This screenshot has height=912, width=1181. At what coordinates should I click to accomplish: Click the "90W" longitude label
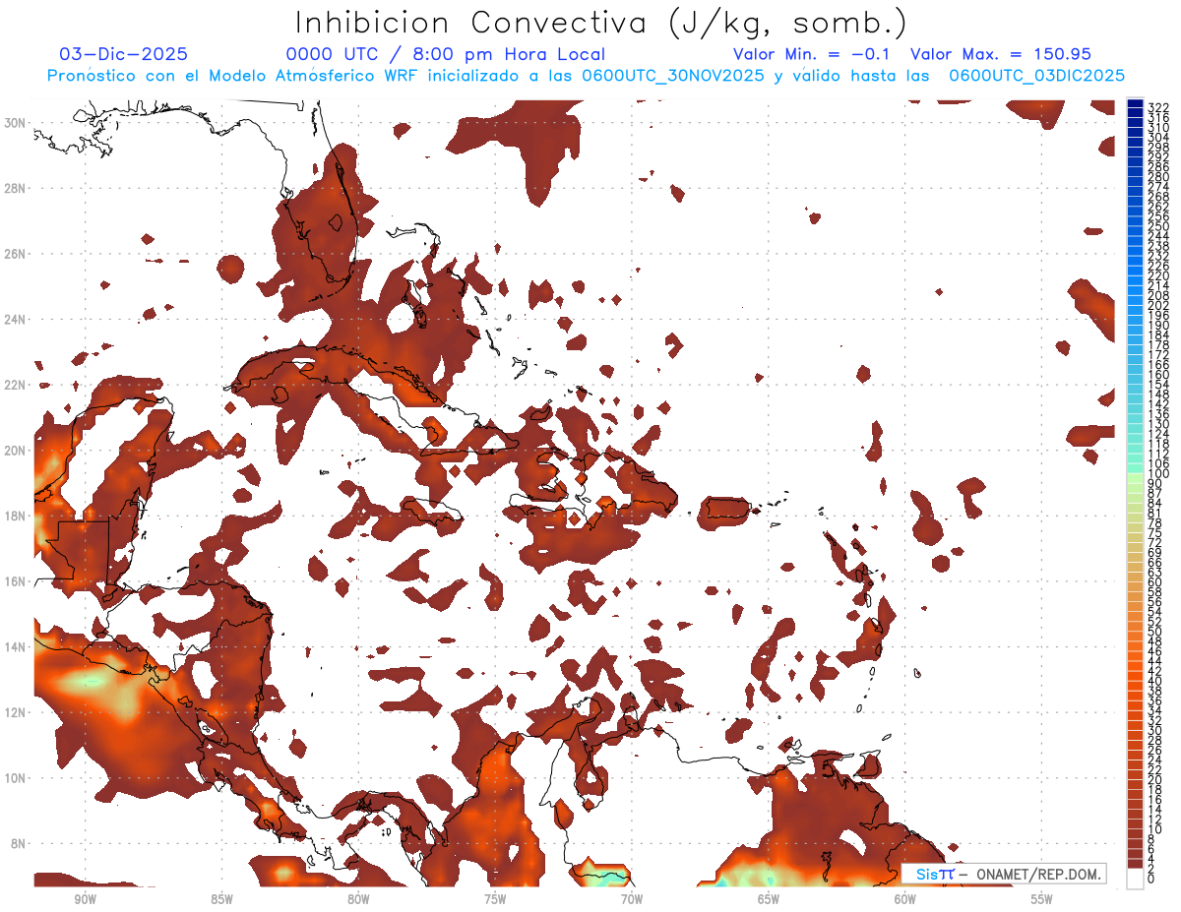[85, 899]
